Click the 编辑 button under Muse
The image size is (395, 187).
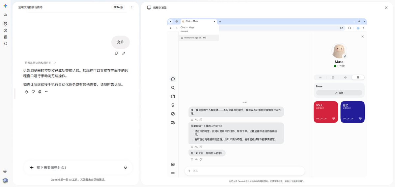[x=339, y=93]
